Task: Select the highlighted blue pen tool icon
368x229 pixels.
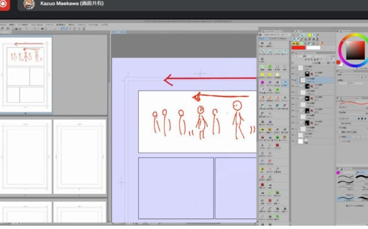Action: pos(285,82)
